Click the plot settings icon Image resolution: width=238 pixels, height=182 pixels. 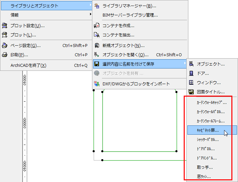click(x=5, y=26)
